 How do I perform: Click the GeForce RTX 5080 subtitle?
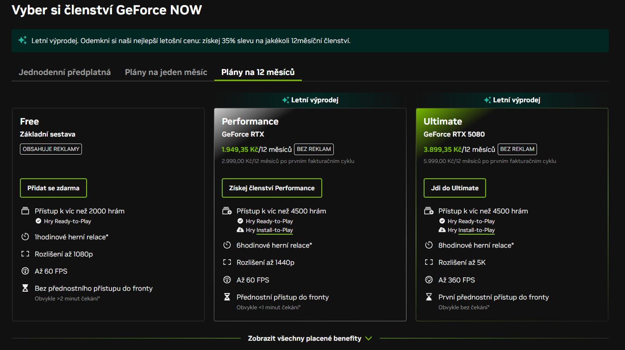coord(454,134)
